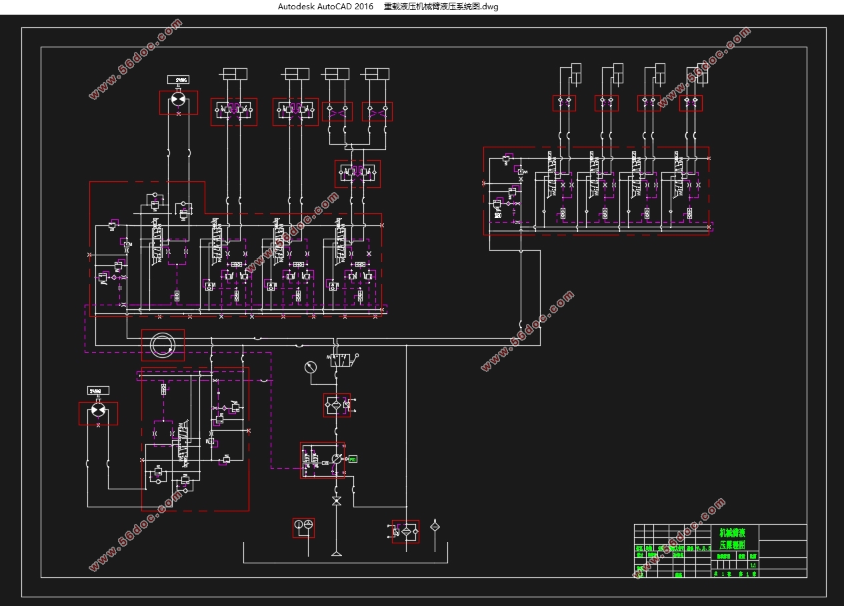844x606 pixels.
Task: Select the lower-left swing hydraulic motor symbol
Action: coord(98,411)
